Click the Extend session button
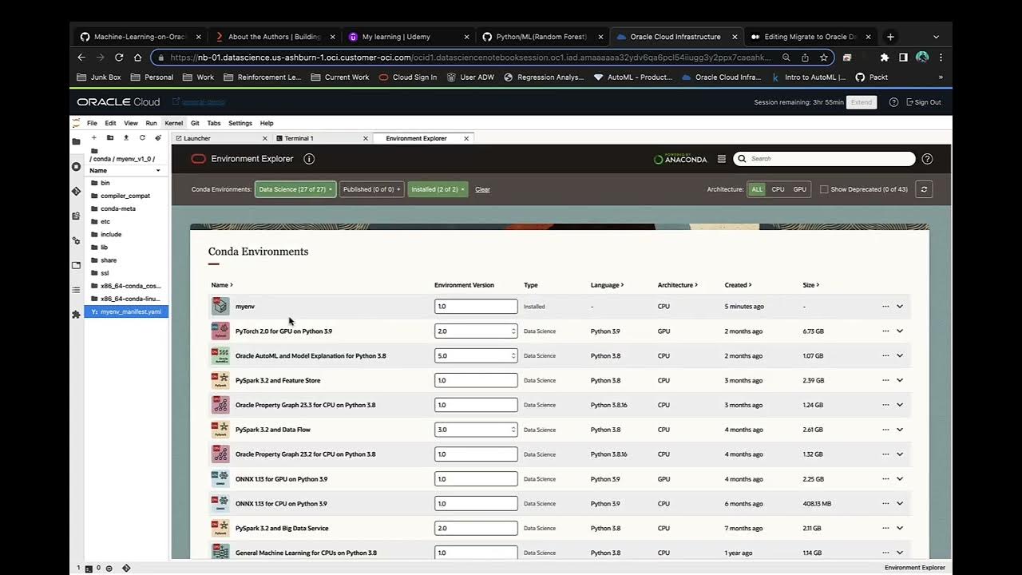This screenshot has height=575, width=1022. point(862,102)
